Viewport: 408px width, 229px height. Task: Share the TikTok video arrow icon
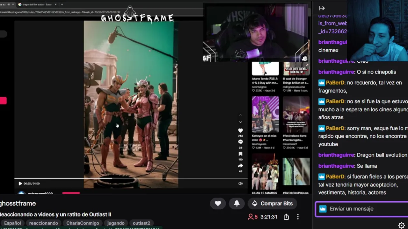tap(240, 166)
